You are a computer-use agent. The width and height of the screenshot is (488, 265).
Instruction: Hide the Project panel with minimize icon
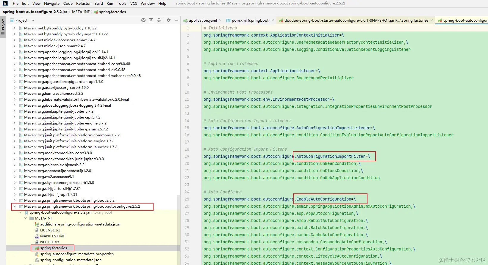click(x=176, y=20)
